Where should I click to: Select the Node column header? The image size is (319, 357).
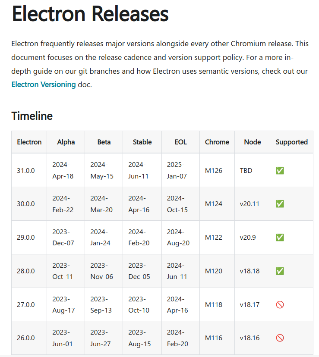[x=253, y=142]
